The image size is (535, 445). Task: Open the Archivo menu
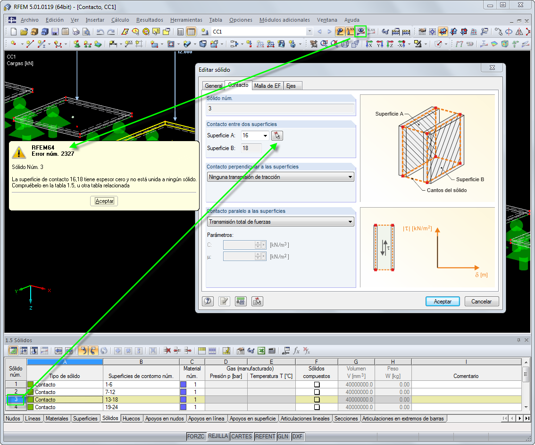(x=29, y=20)
